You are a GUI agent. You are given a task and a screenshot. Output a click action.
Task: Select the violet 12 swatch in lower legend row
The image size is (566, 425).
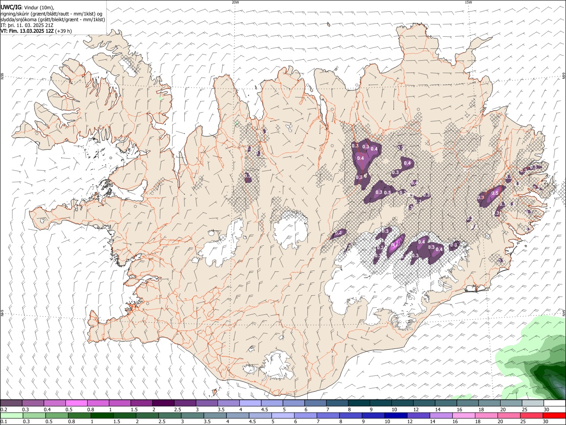pyautogui.click(x=418, y=415)
